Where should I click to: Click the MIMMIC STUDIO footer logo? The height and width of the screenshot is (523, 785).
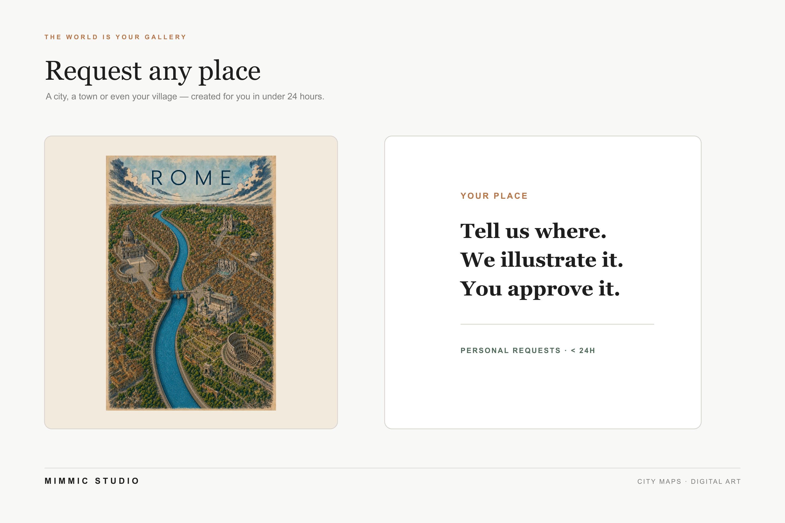click(92, 481)
